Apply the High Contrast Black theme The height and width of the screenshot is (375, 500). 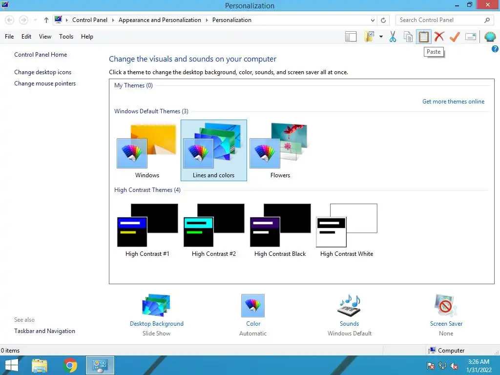[x=280, y=229]
